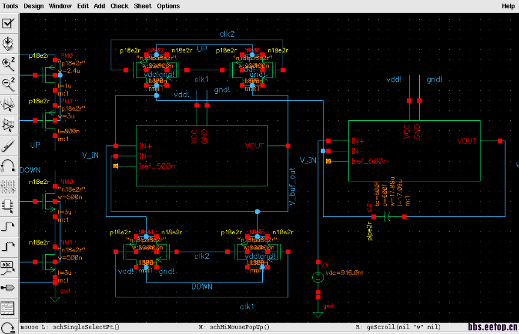Open the Help menu
Screen dimensions: 519x334
click(x=508, y=6)
